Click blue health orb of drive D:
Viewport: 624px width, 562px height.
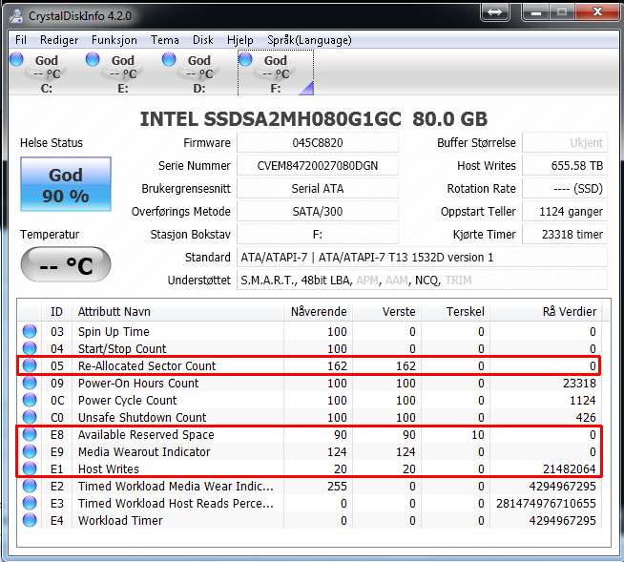point(169,59)
